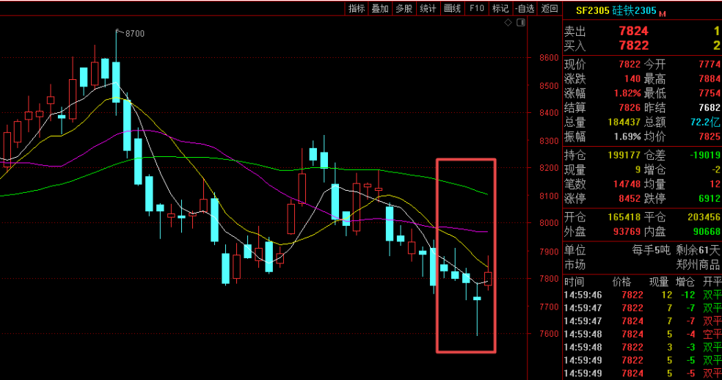Activate the 画线 (Draw line) tool
722x380 pixels.
452,8
